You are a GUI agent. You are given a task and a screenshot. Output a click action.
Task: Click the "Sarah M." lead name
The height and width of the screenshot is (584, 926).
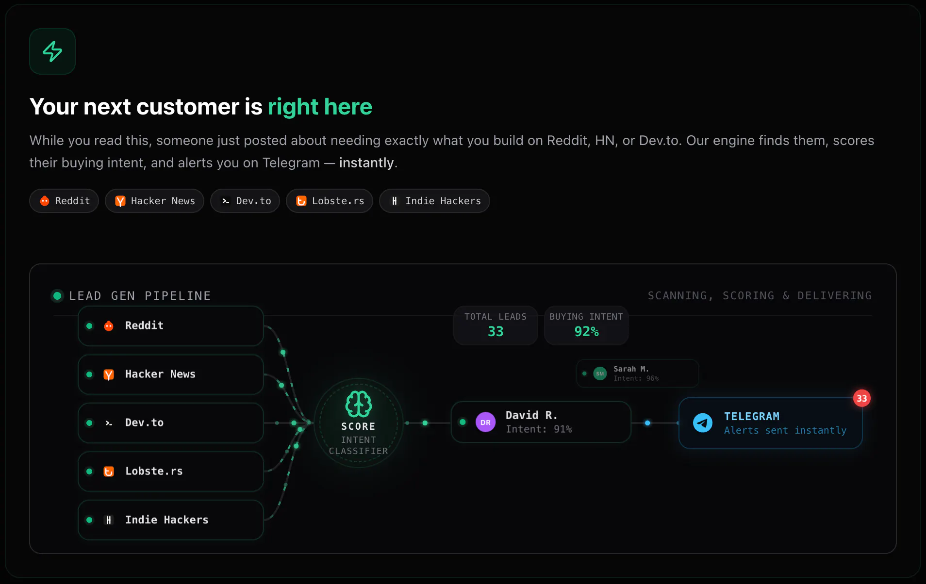click(x=631, y=369)
